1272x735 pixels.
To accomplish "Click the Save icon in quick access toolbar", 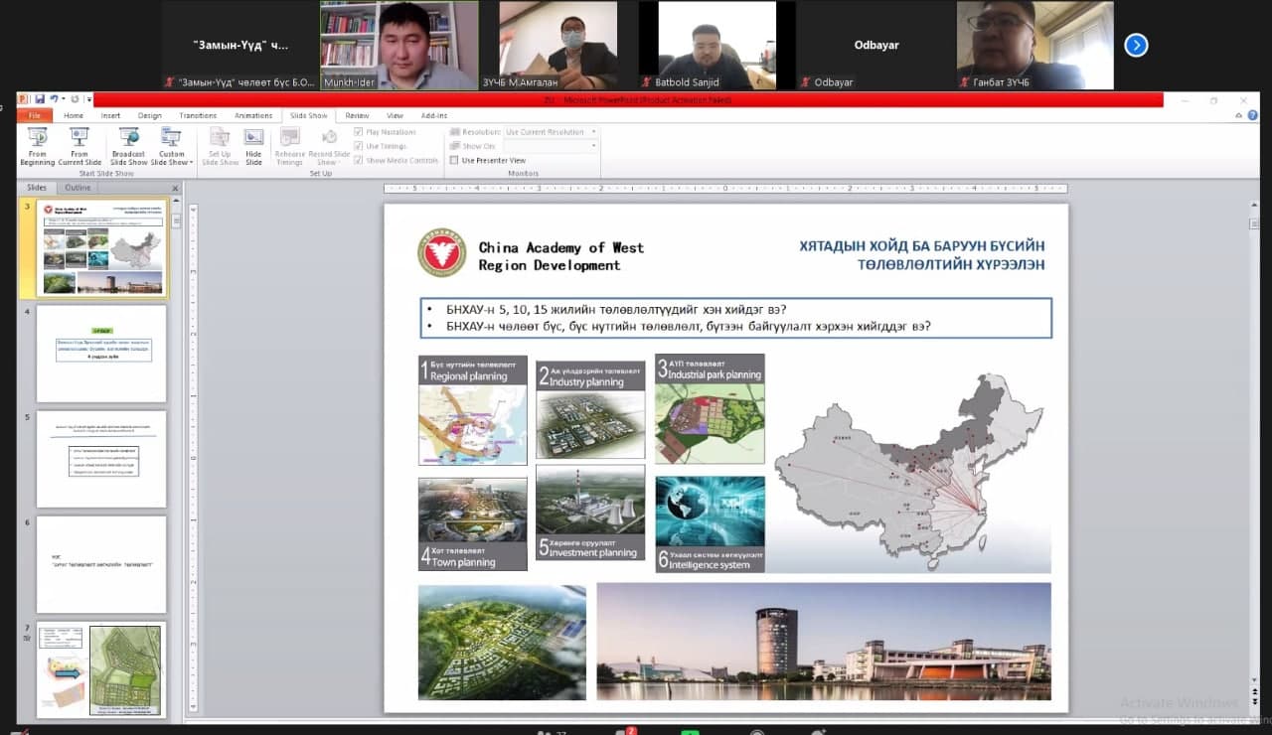I will pos(40,99).
